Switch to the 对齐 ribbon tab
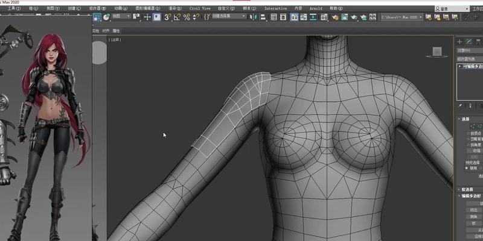The image size is (483, 241). coord(106,31)
